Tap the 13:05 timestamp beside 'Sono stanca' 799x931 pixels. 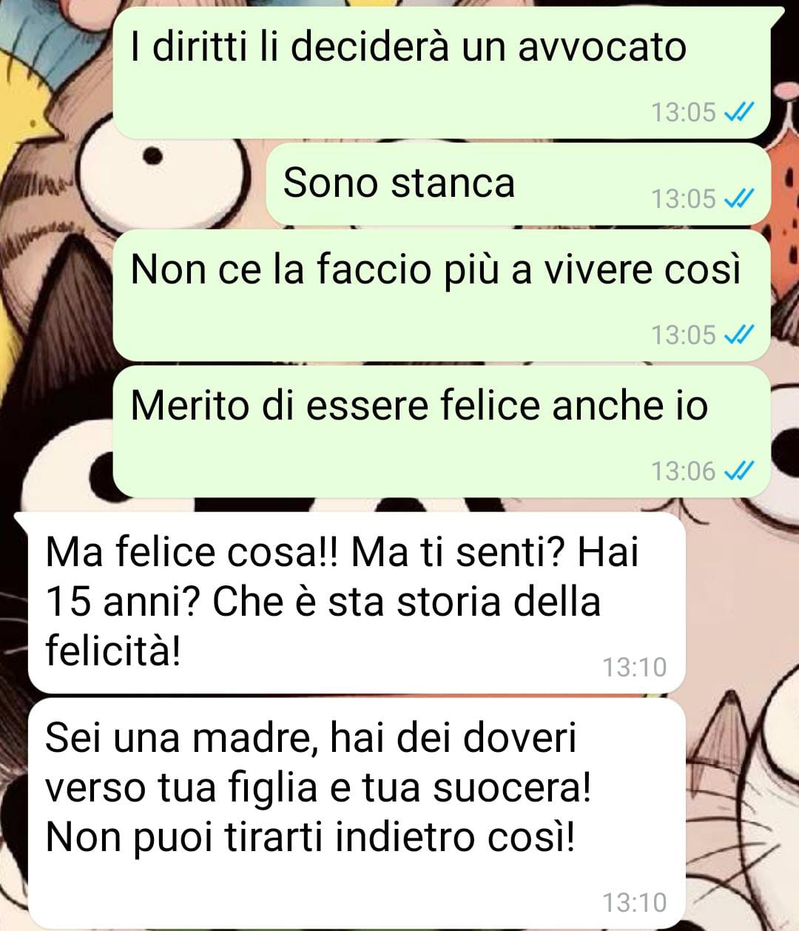point(683,198)
